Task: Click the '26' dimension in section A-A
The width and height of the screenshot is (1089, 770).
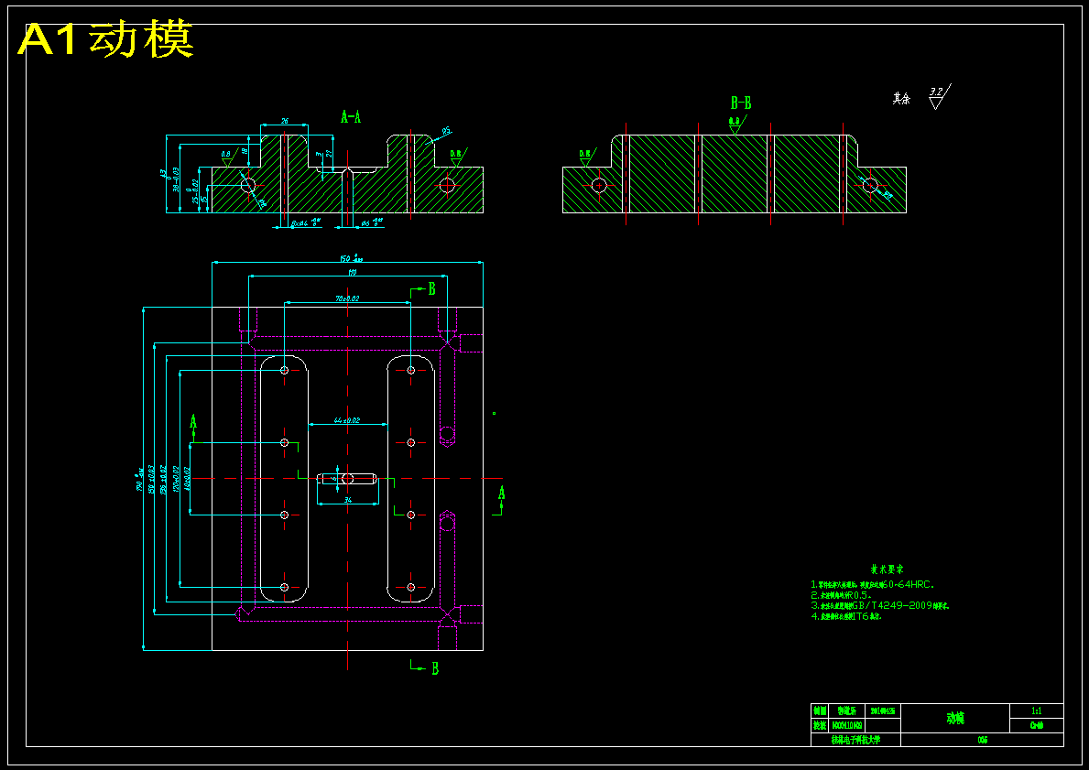Action: (x=285, y=121)
